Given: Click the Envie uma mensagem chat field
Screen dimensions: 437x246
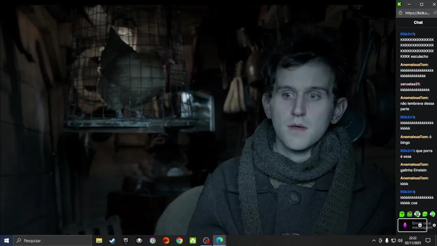Looking at the screenshot, I should [x=412, y=225].
